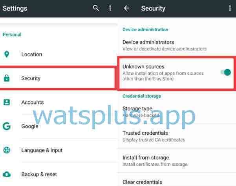Tap the Accounts person icon

pyautogui.click(x=7, y=102)
